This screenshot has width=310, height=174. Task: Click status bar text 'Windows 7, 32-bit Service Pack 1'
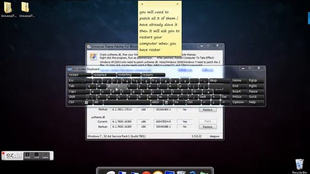tap(116, 136)
